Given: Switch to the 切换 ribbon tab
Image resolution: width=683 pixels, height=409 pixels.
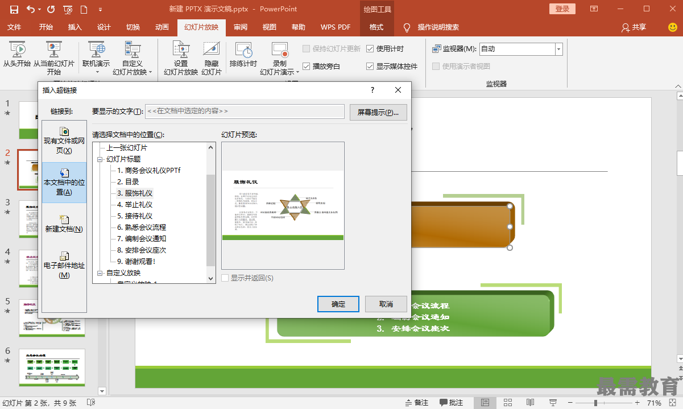Looking at the screenshot, I should pyautogui.click(x=133, y=27).
